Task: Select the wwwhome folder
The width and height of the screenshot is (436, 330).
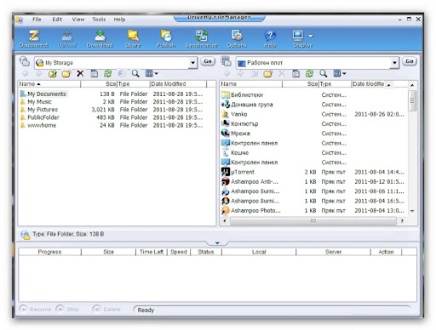Action: 42,125
